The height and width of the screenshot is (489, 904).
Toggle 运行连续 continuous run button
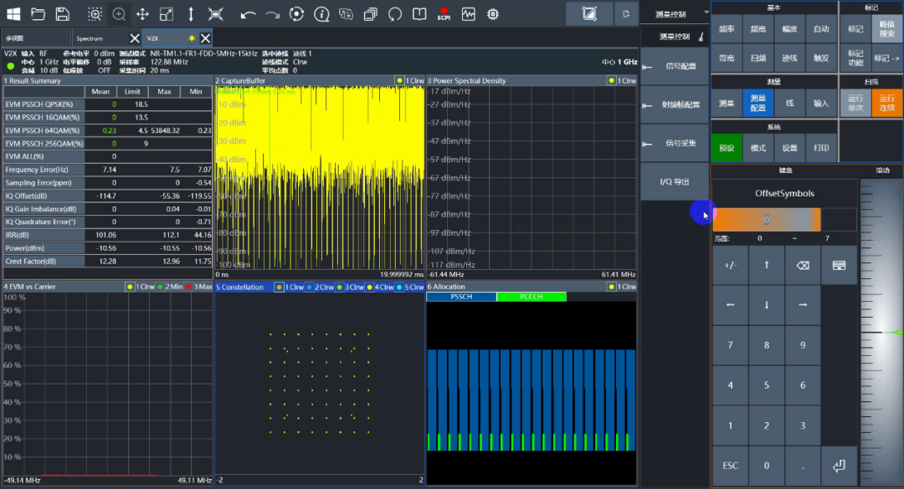point(886,103)
